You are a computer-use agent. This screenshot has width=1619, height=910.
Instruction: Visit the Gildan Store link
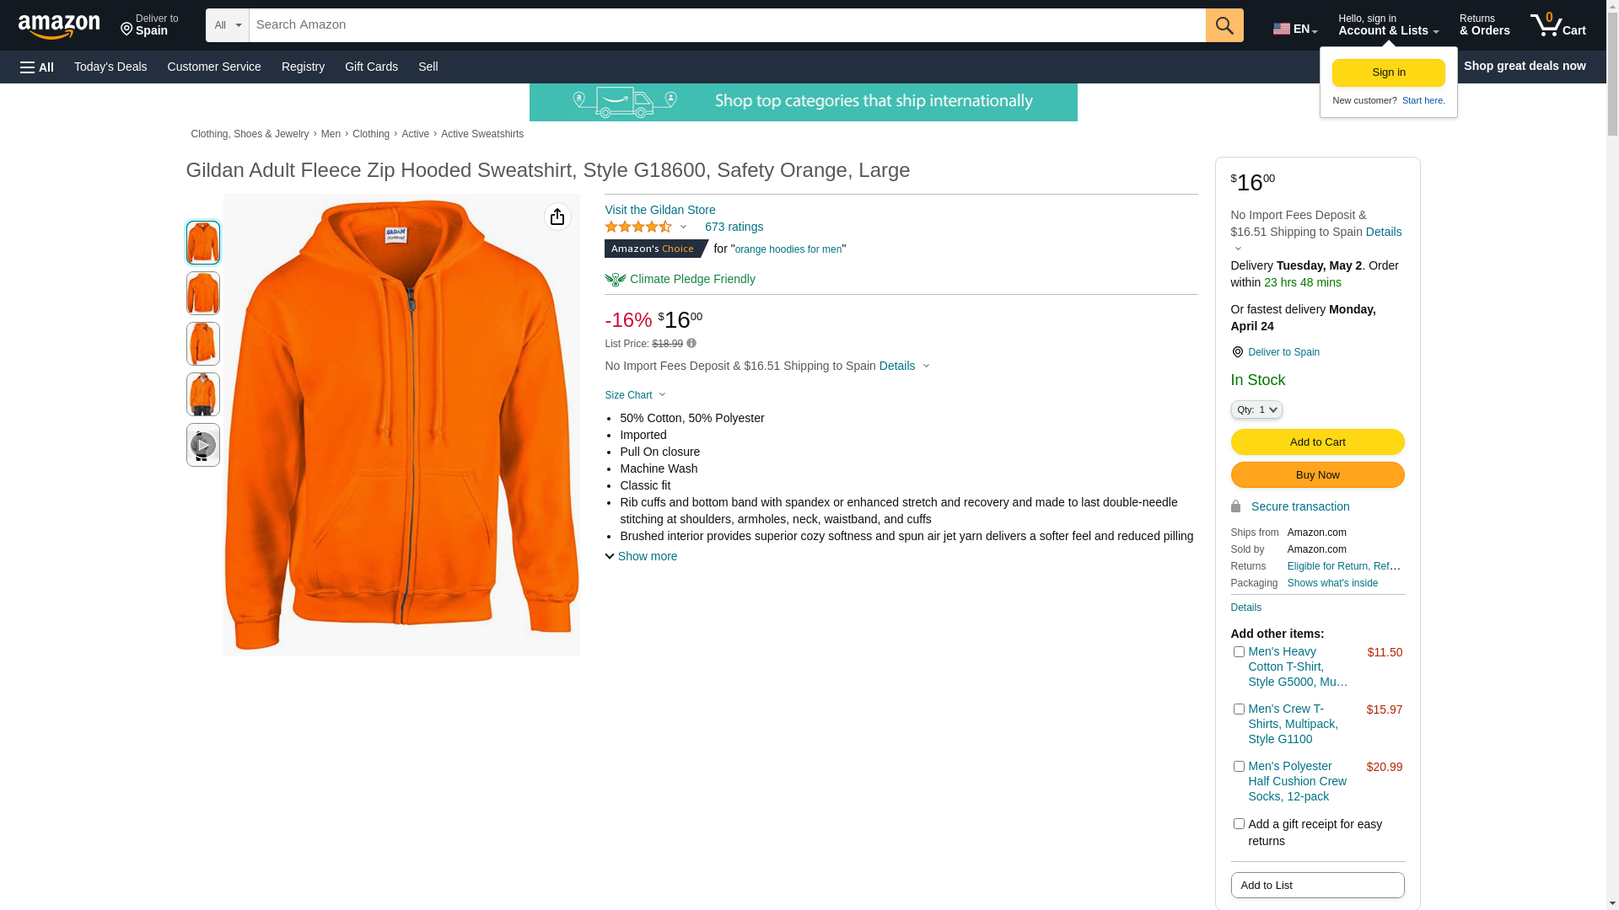pos(659,210)
